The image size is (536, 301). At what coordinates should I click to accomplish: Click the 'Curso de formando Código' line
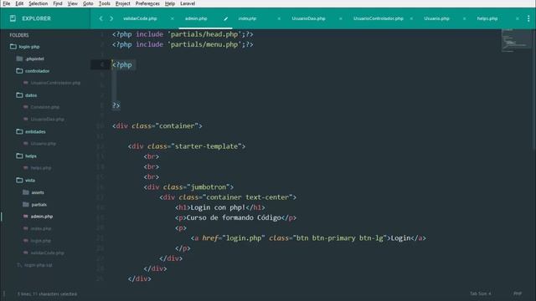tap(236, 217)
